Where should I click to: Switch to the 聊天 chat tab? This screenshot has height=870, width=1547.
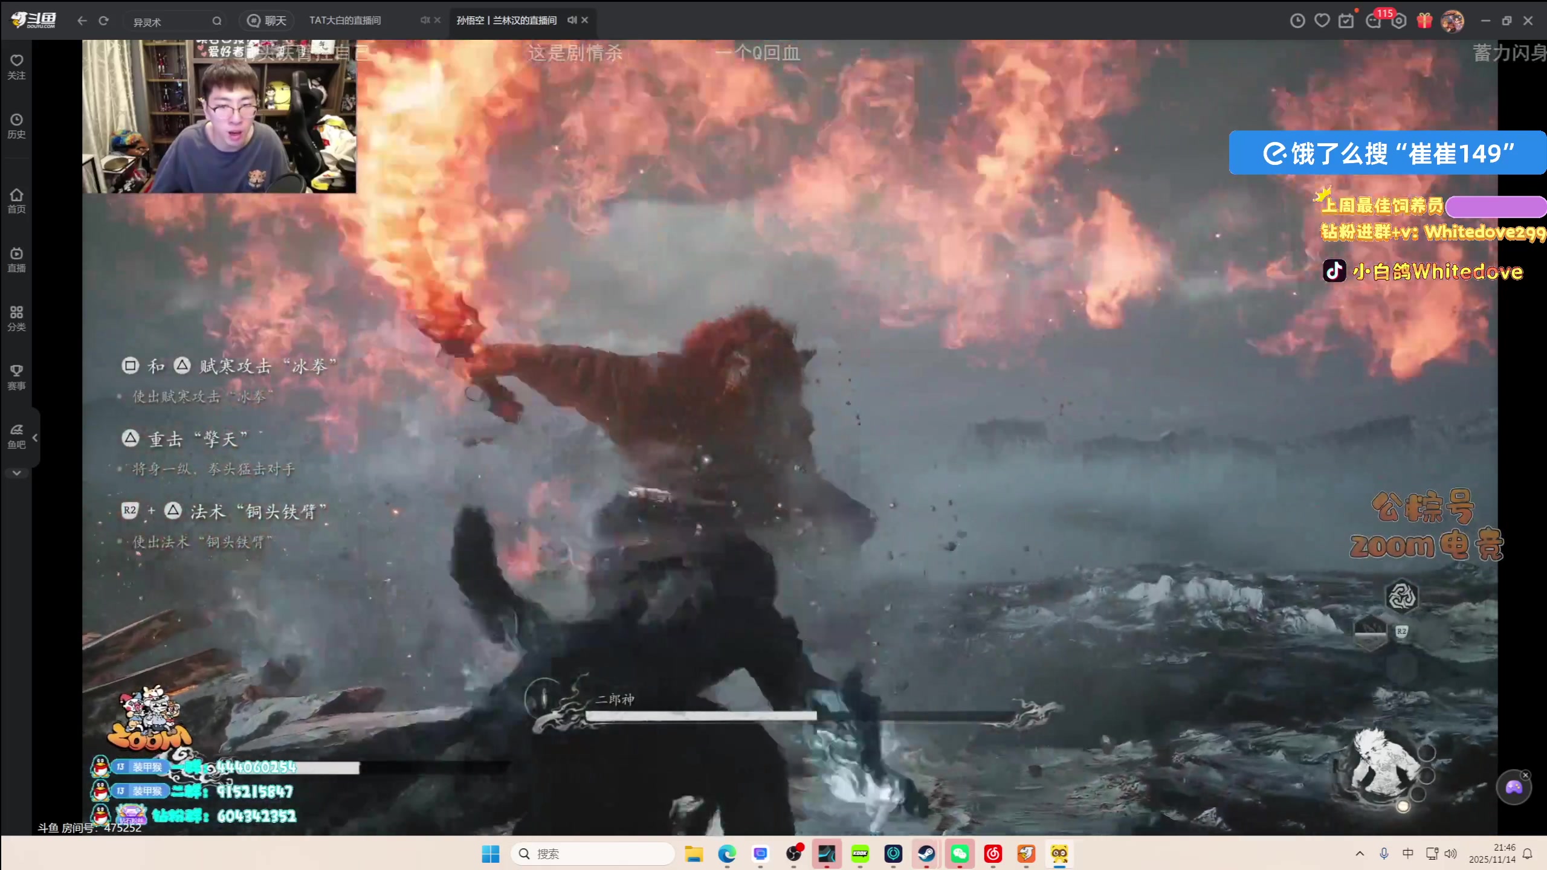pyautogui.click(x=266, y=20)
